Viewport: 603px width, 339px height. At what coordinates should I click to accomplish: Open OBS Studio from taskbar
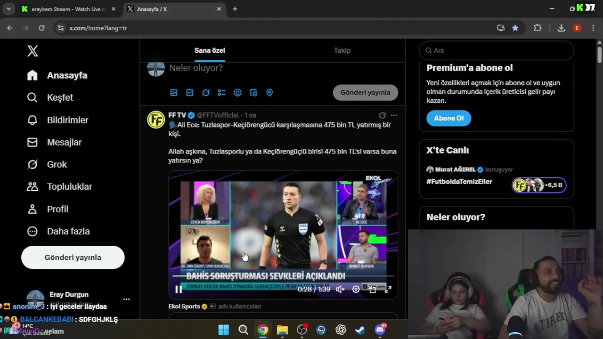(x=302, y=330)
